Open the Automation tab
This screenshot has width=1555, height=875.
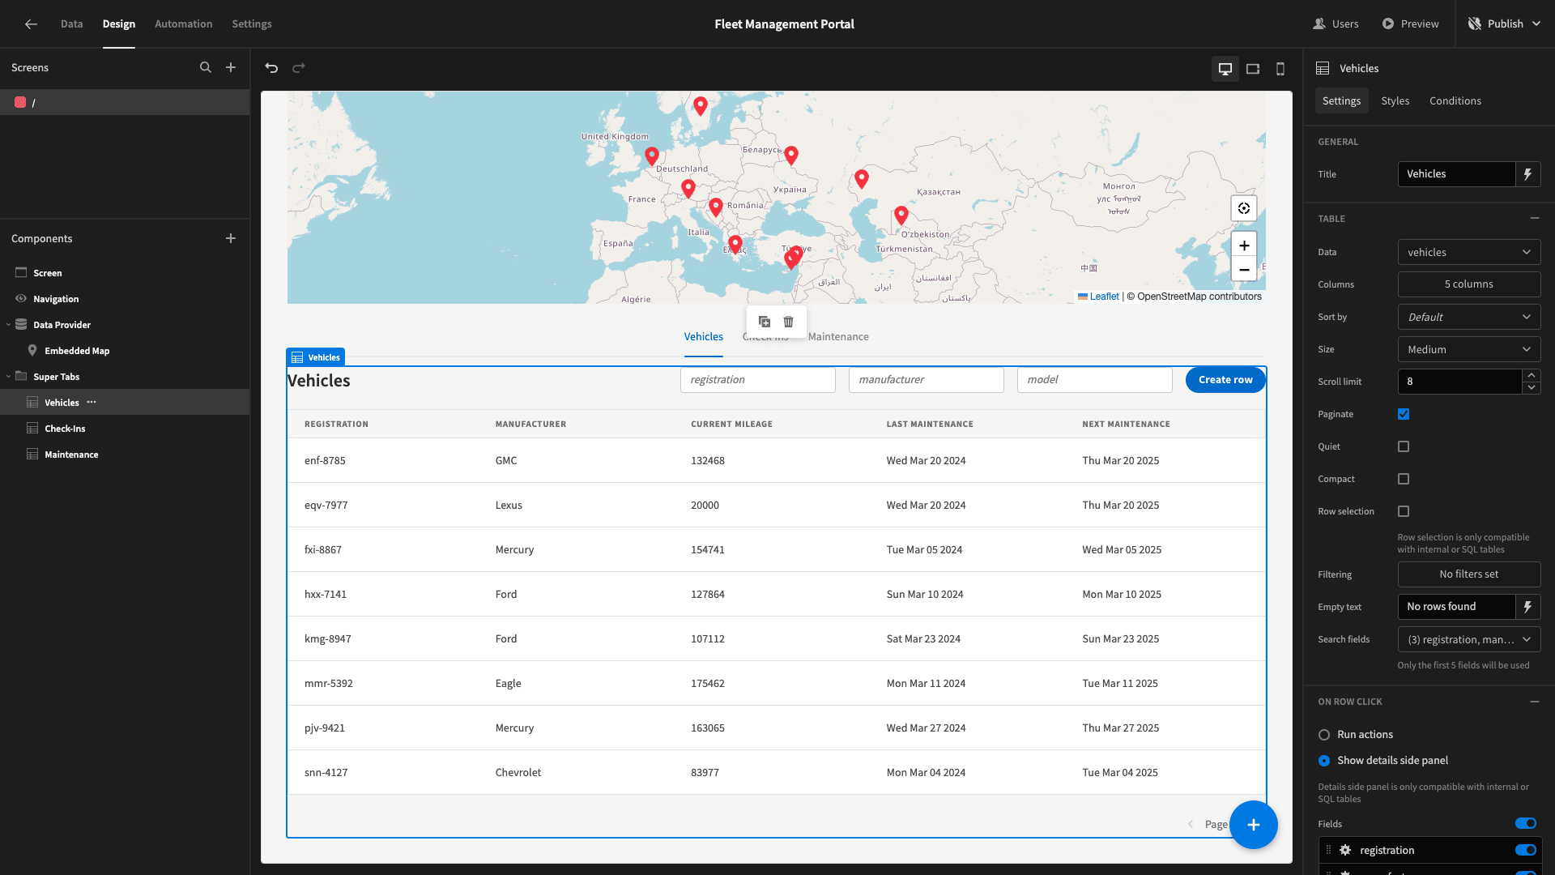[184, 24]
